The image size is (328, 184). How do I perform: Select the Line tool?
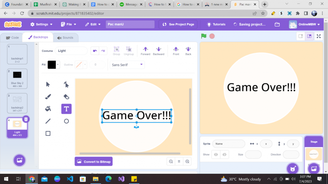click(48, 121)
